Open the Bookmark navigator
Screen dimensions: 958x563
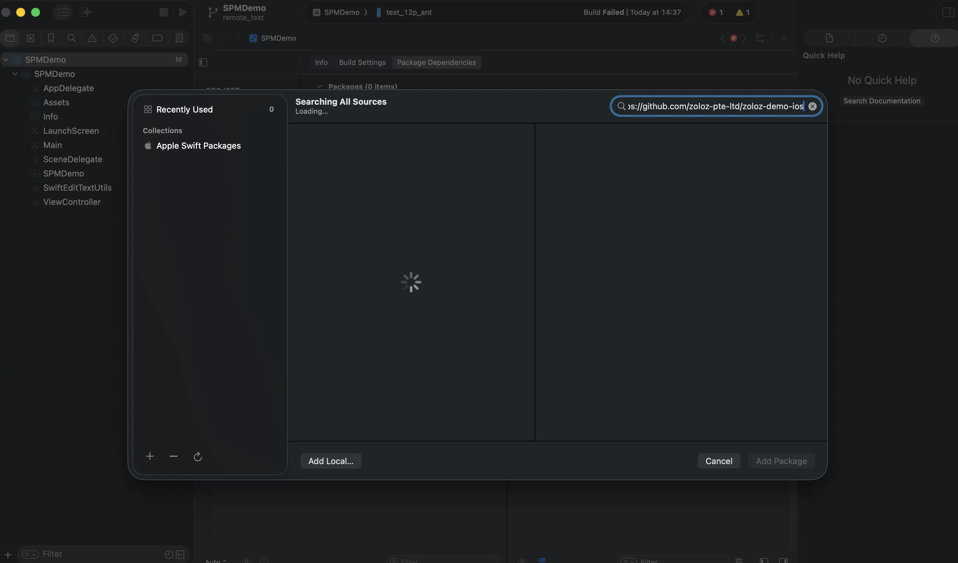(51, 38)
